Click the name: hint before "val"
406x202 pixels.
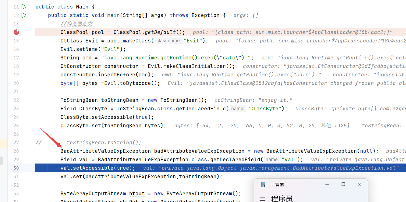point(272,160)
